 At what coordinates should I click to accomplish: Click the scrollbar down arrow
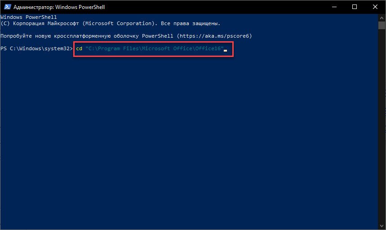pyautogui.click(x=382, y=226)
